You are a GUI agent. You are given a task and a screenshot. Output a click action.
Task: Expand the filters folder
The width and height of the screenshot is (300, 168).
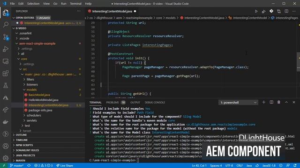pos(30,79)
